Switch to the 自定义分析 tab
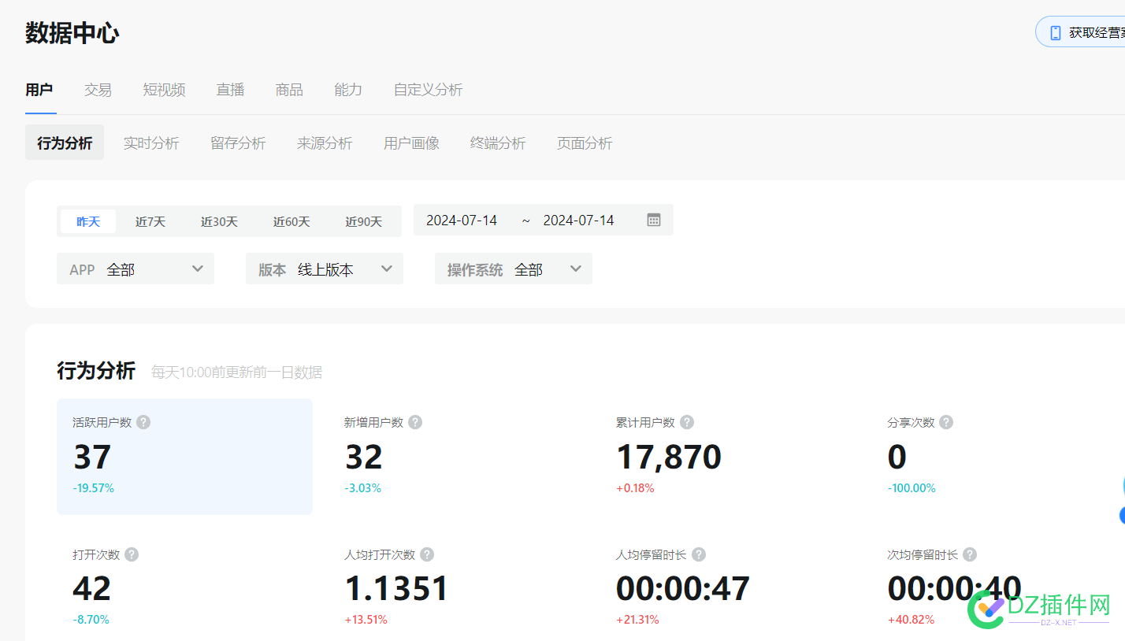The image size is (1125, 641). pos(428,90)
